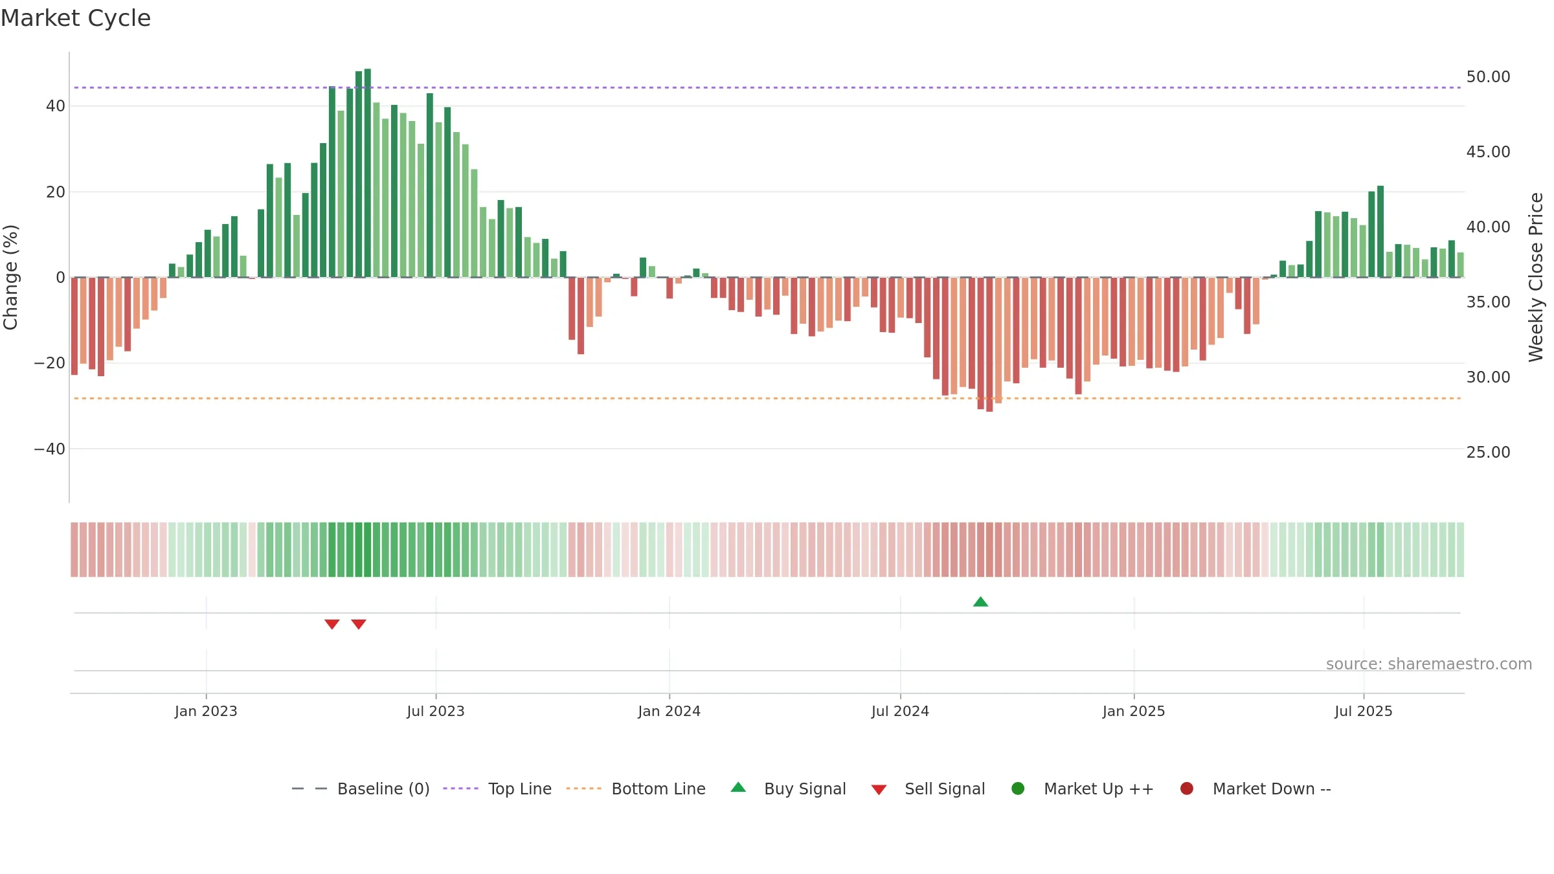Click the Weekly Close Price axis title
The width and height of the screenshot is (1554, 874).
point(1536,277)
